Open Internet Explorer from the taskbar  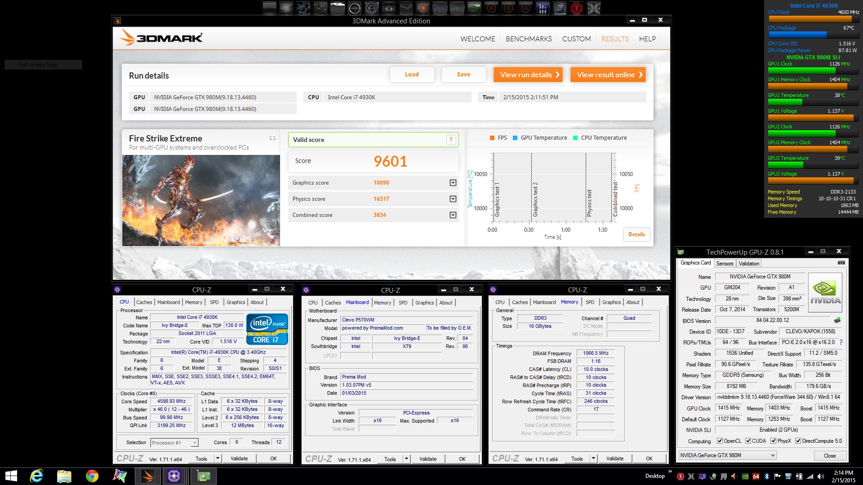pyautogui.click(x=36, y=476)
